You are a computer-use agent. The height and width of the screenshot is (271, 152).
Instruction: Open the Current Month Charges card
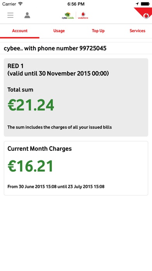[76, 168]
